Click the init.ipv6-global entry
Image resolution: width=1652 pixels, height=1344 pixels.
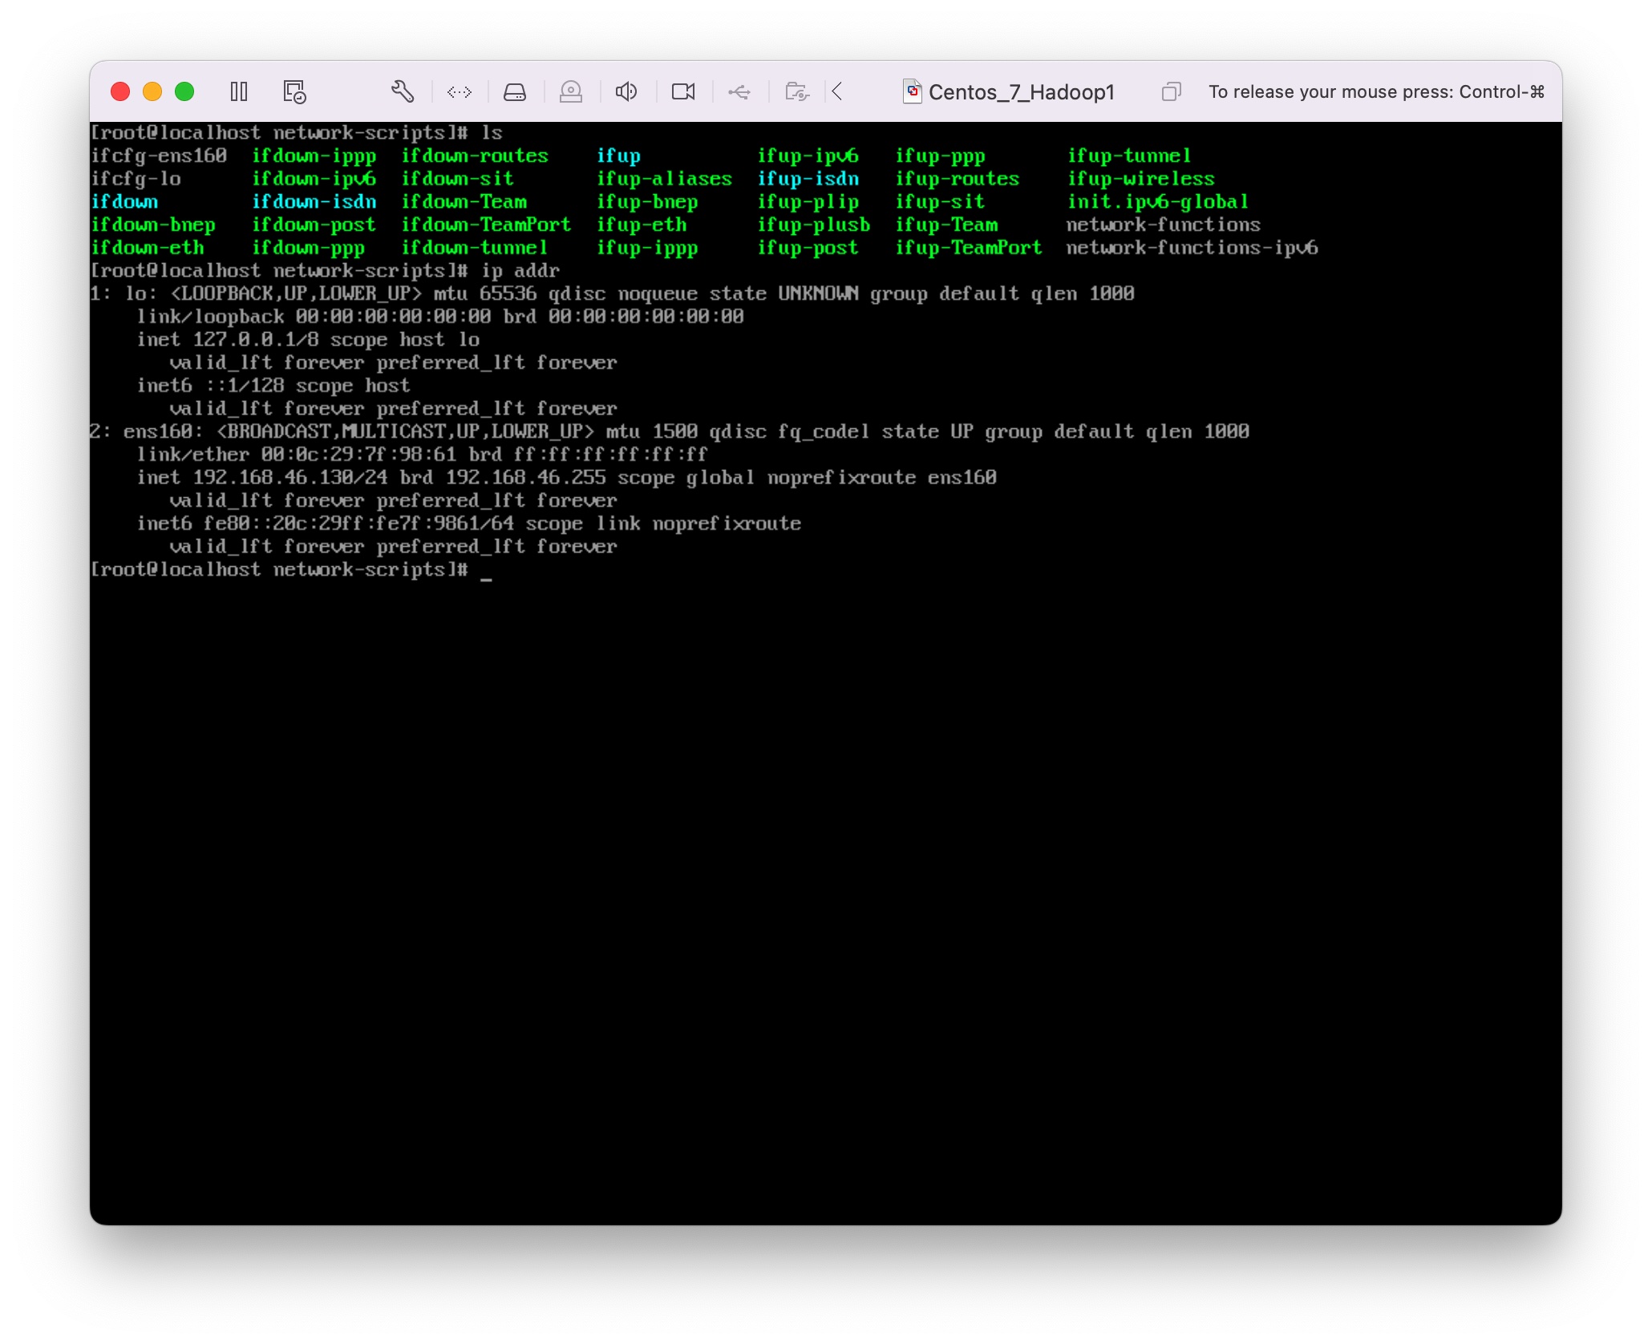[x=1158, y=201]
